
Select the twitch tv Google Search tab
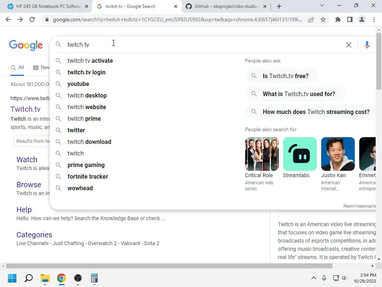(x=137, y=6)
